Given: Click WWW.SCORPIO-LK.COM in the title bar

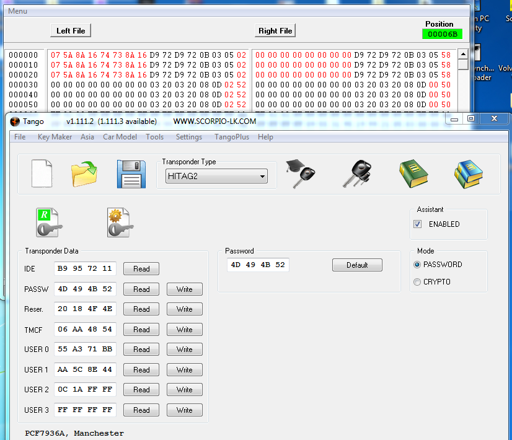Looking at the screenshot, I should click(214, 121).
